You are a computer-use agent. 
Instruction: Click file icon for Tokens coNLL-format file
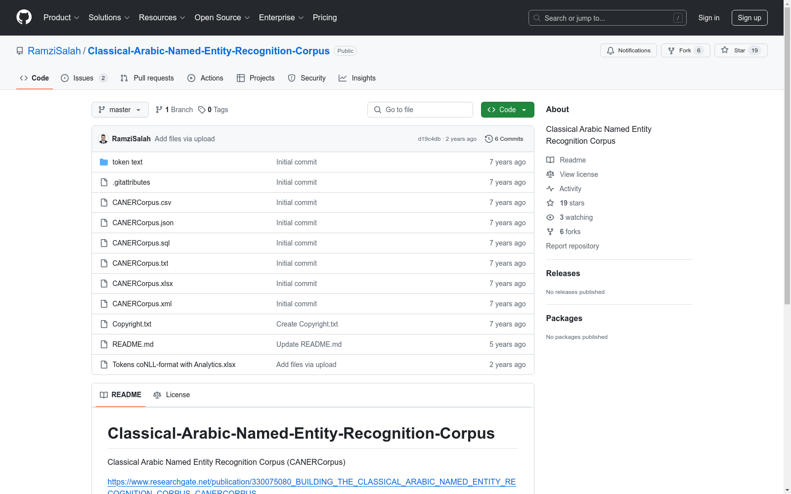[104, 365]
